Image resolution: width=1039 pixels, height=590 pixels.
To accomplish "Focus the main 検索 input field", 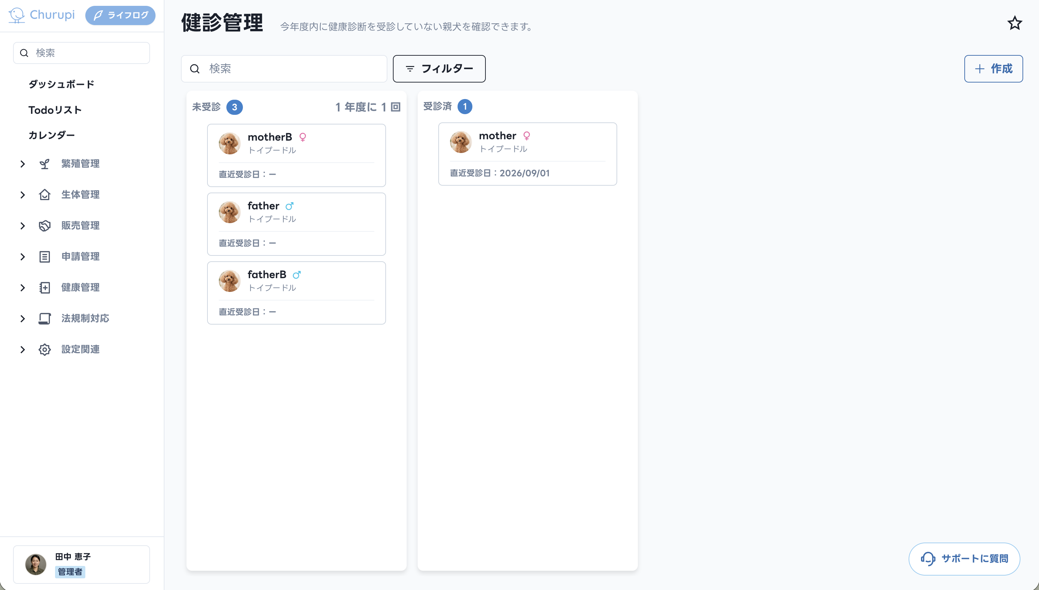I will 284,69.
